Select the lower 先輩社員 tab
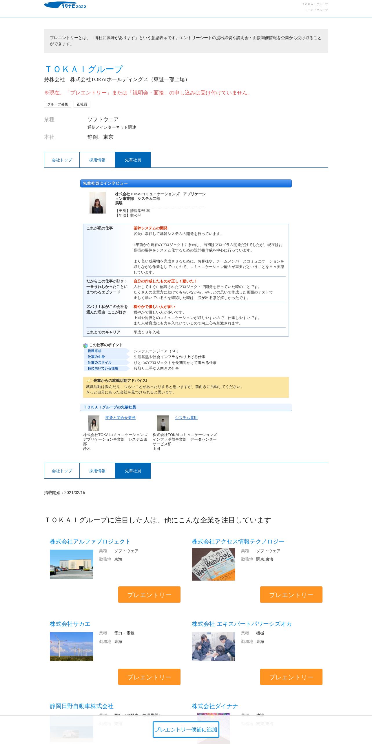 click(133, 471)
